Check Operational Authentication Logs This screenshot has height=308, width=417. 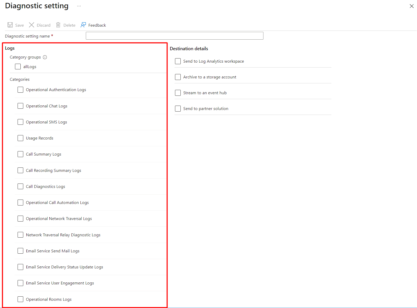20,90
